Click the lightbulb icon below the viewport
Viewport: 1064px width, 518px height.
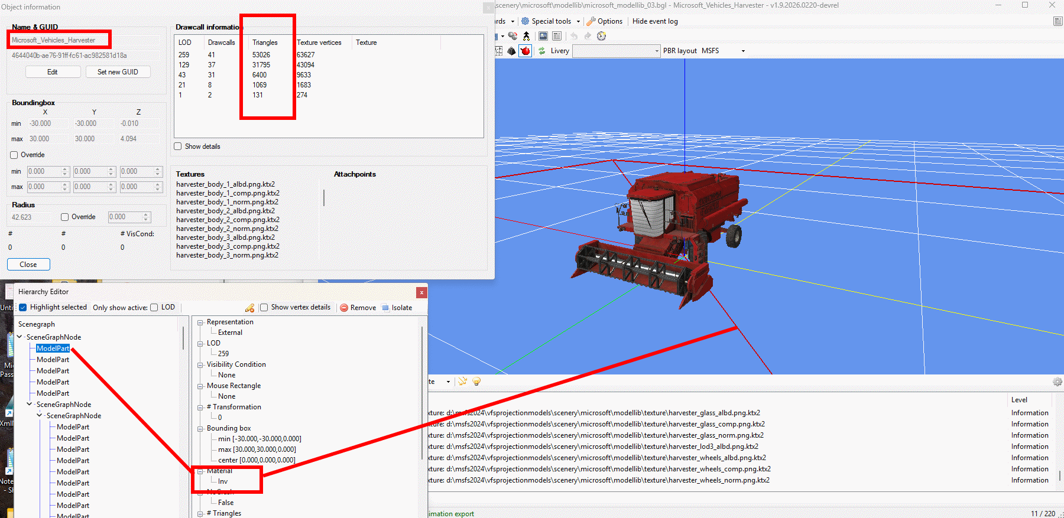point(476,382)
